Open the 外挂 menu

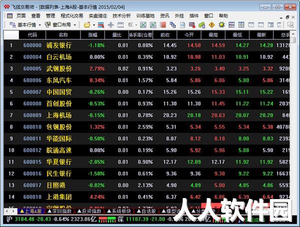(x=179, y=16)
